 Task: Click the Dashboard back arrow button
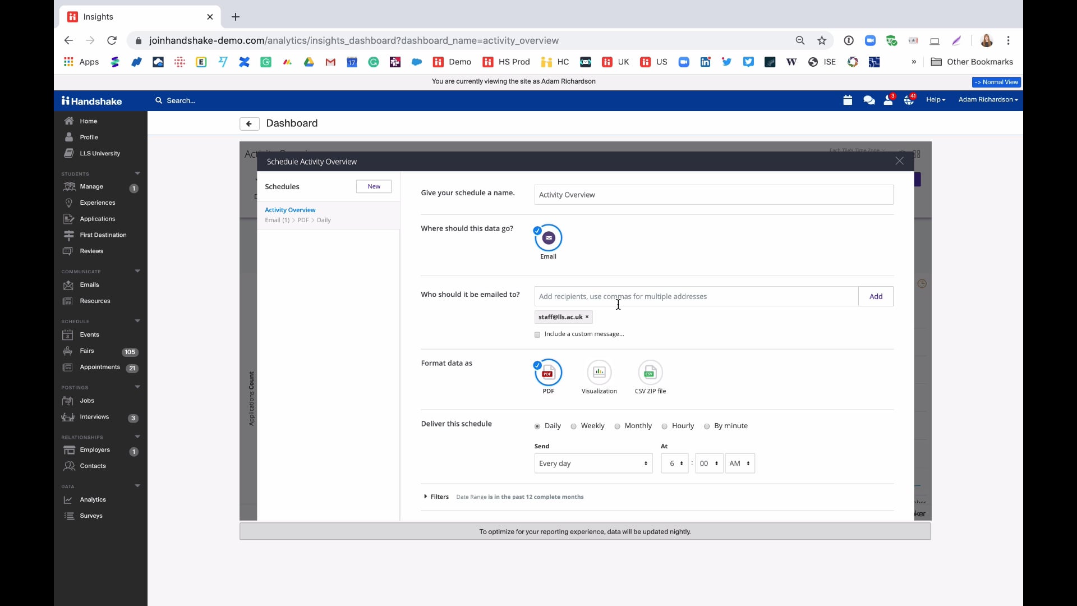(249, 124)
